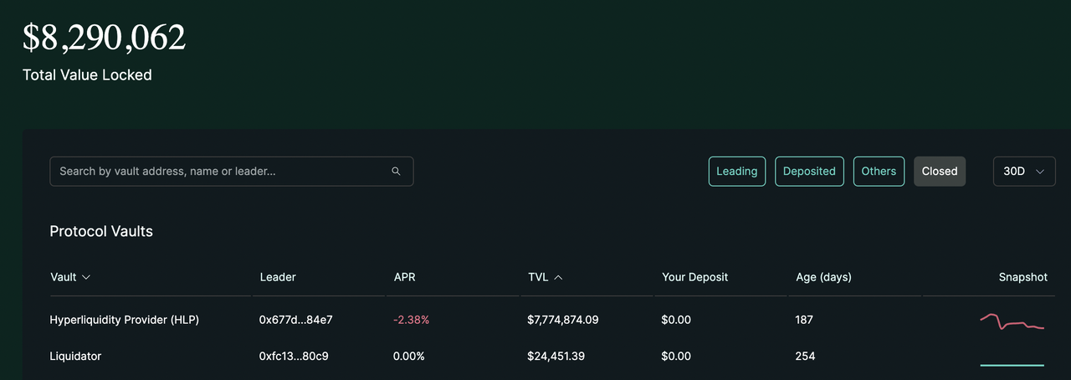Click the Your Deposit column header
Screen dimensions: 1071x380
click(694, 277)
